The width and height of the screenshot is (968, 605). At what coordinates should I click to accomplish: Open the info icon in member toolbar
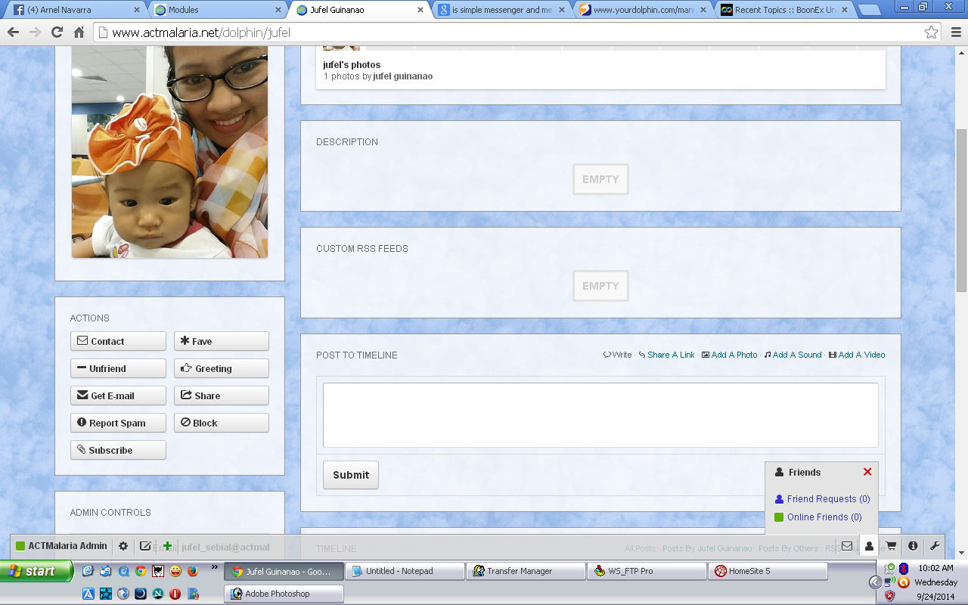click(913, 546)
